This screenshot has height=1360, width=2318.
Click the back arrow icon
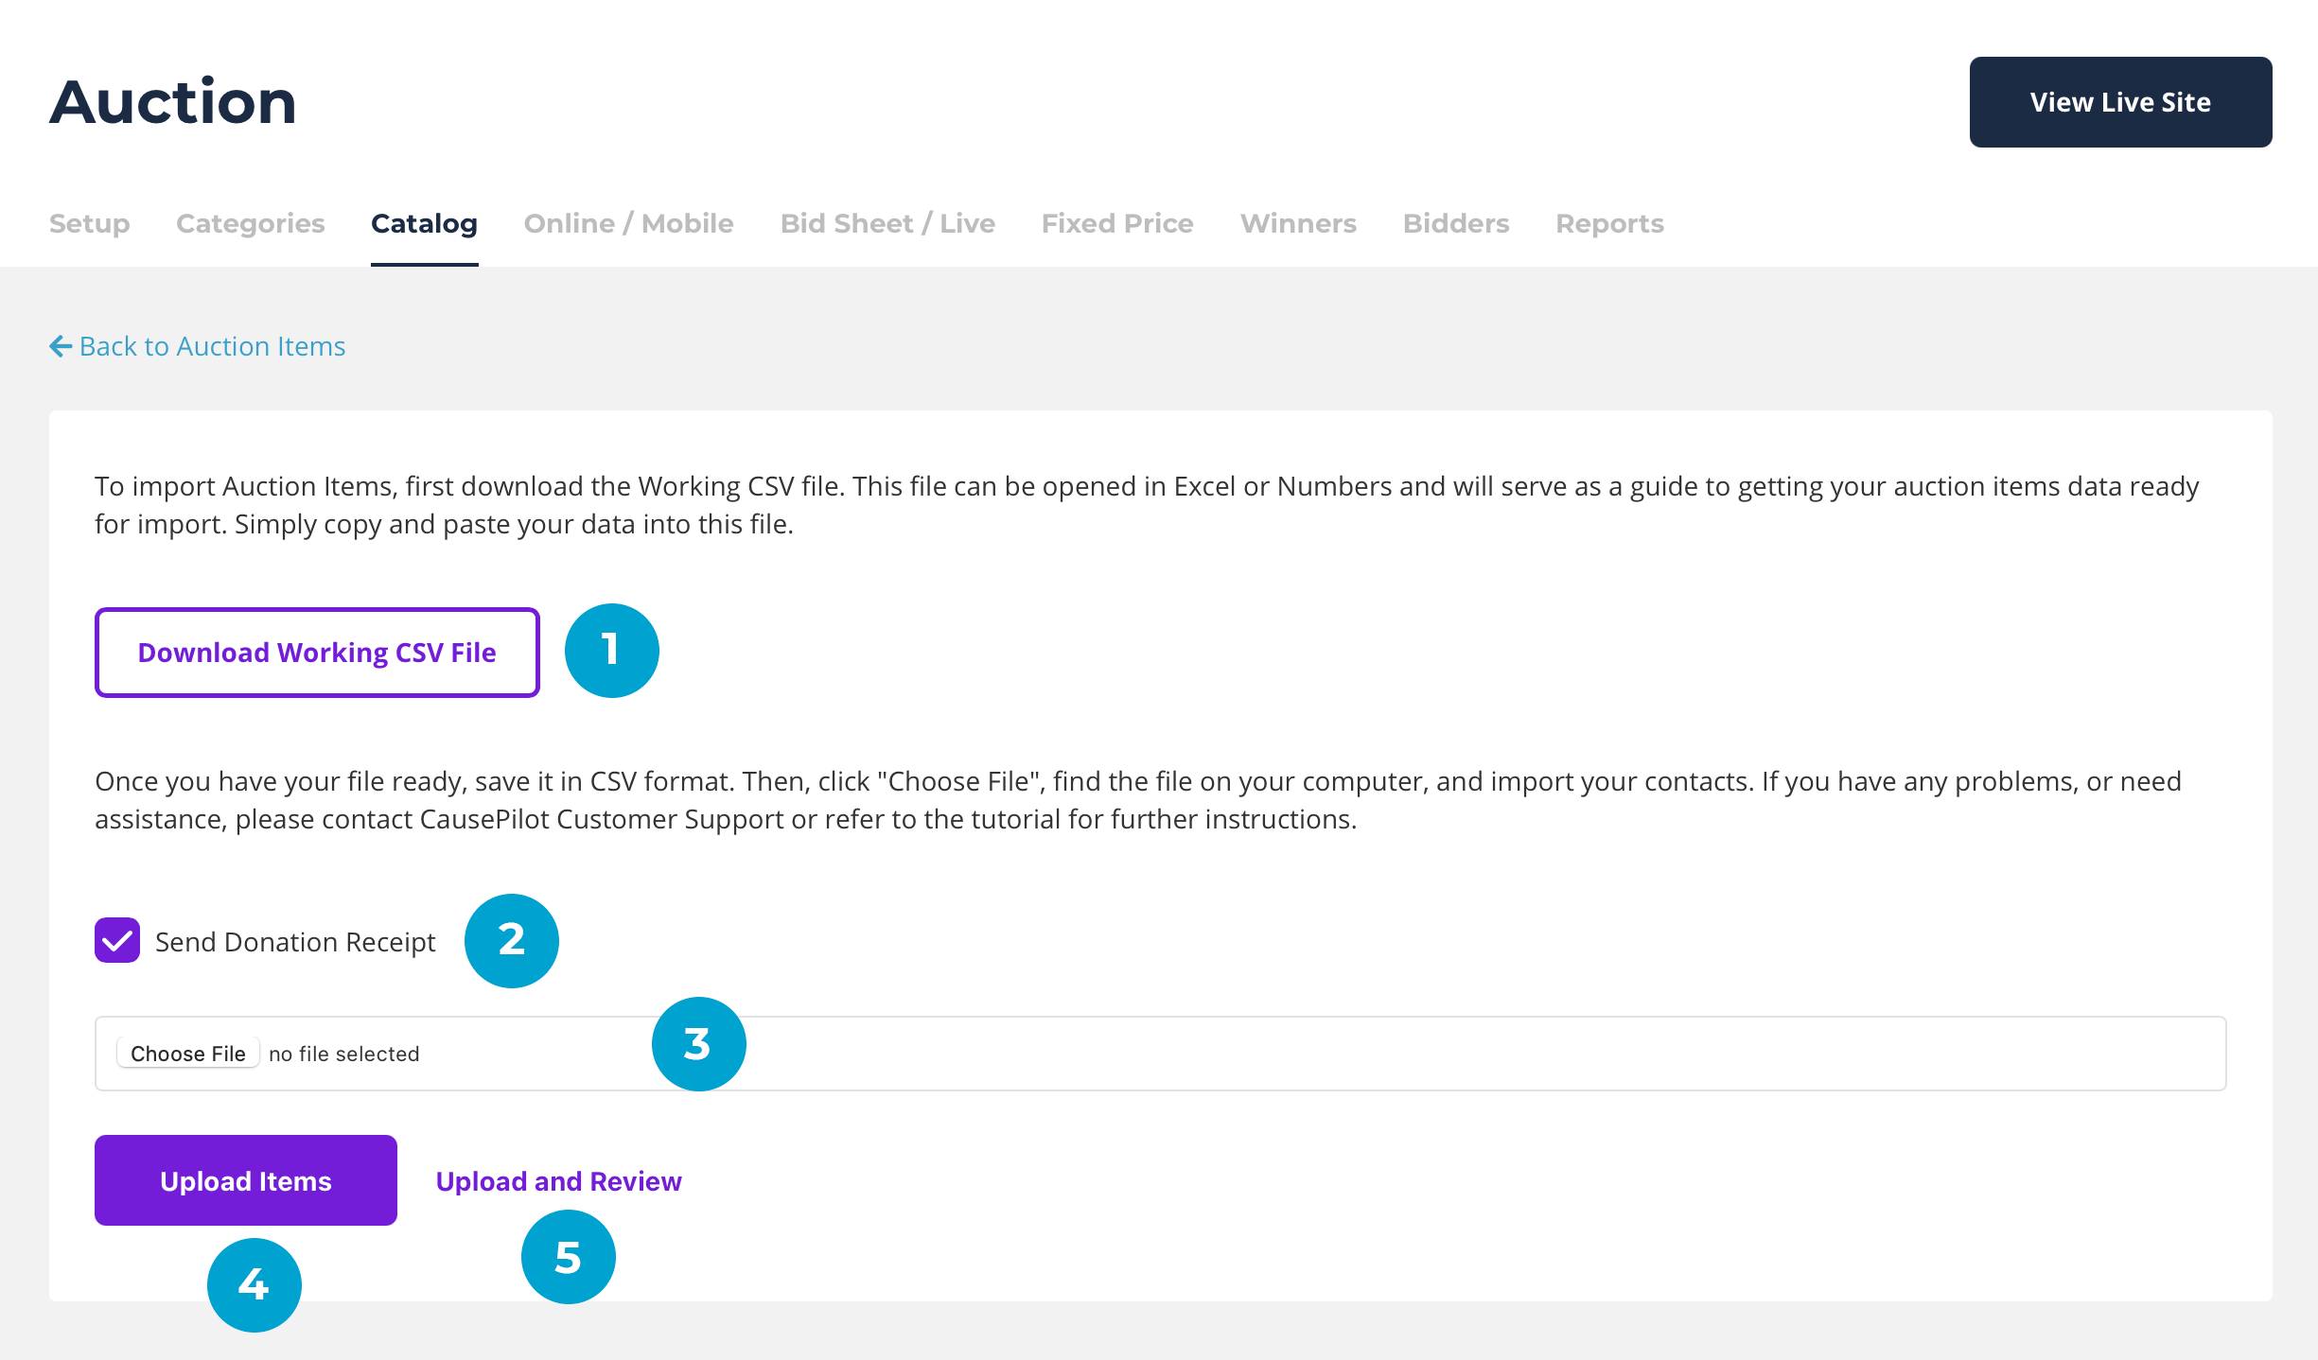click(61, 346)
